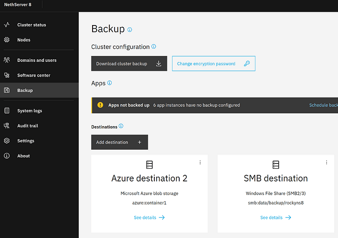Click the Apps not backed up message
This screenshot has height=238, width=338.
(x=129, y=105)
